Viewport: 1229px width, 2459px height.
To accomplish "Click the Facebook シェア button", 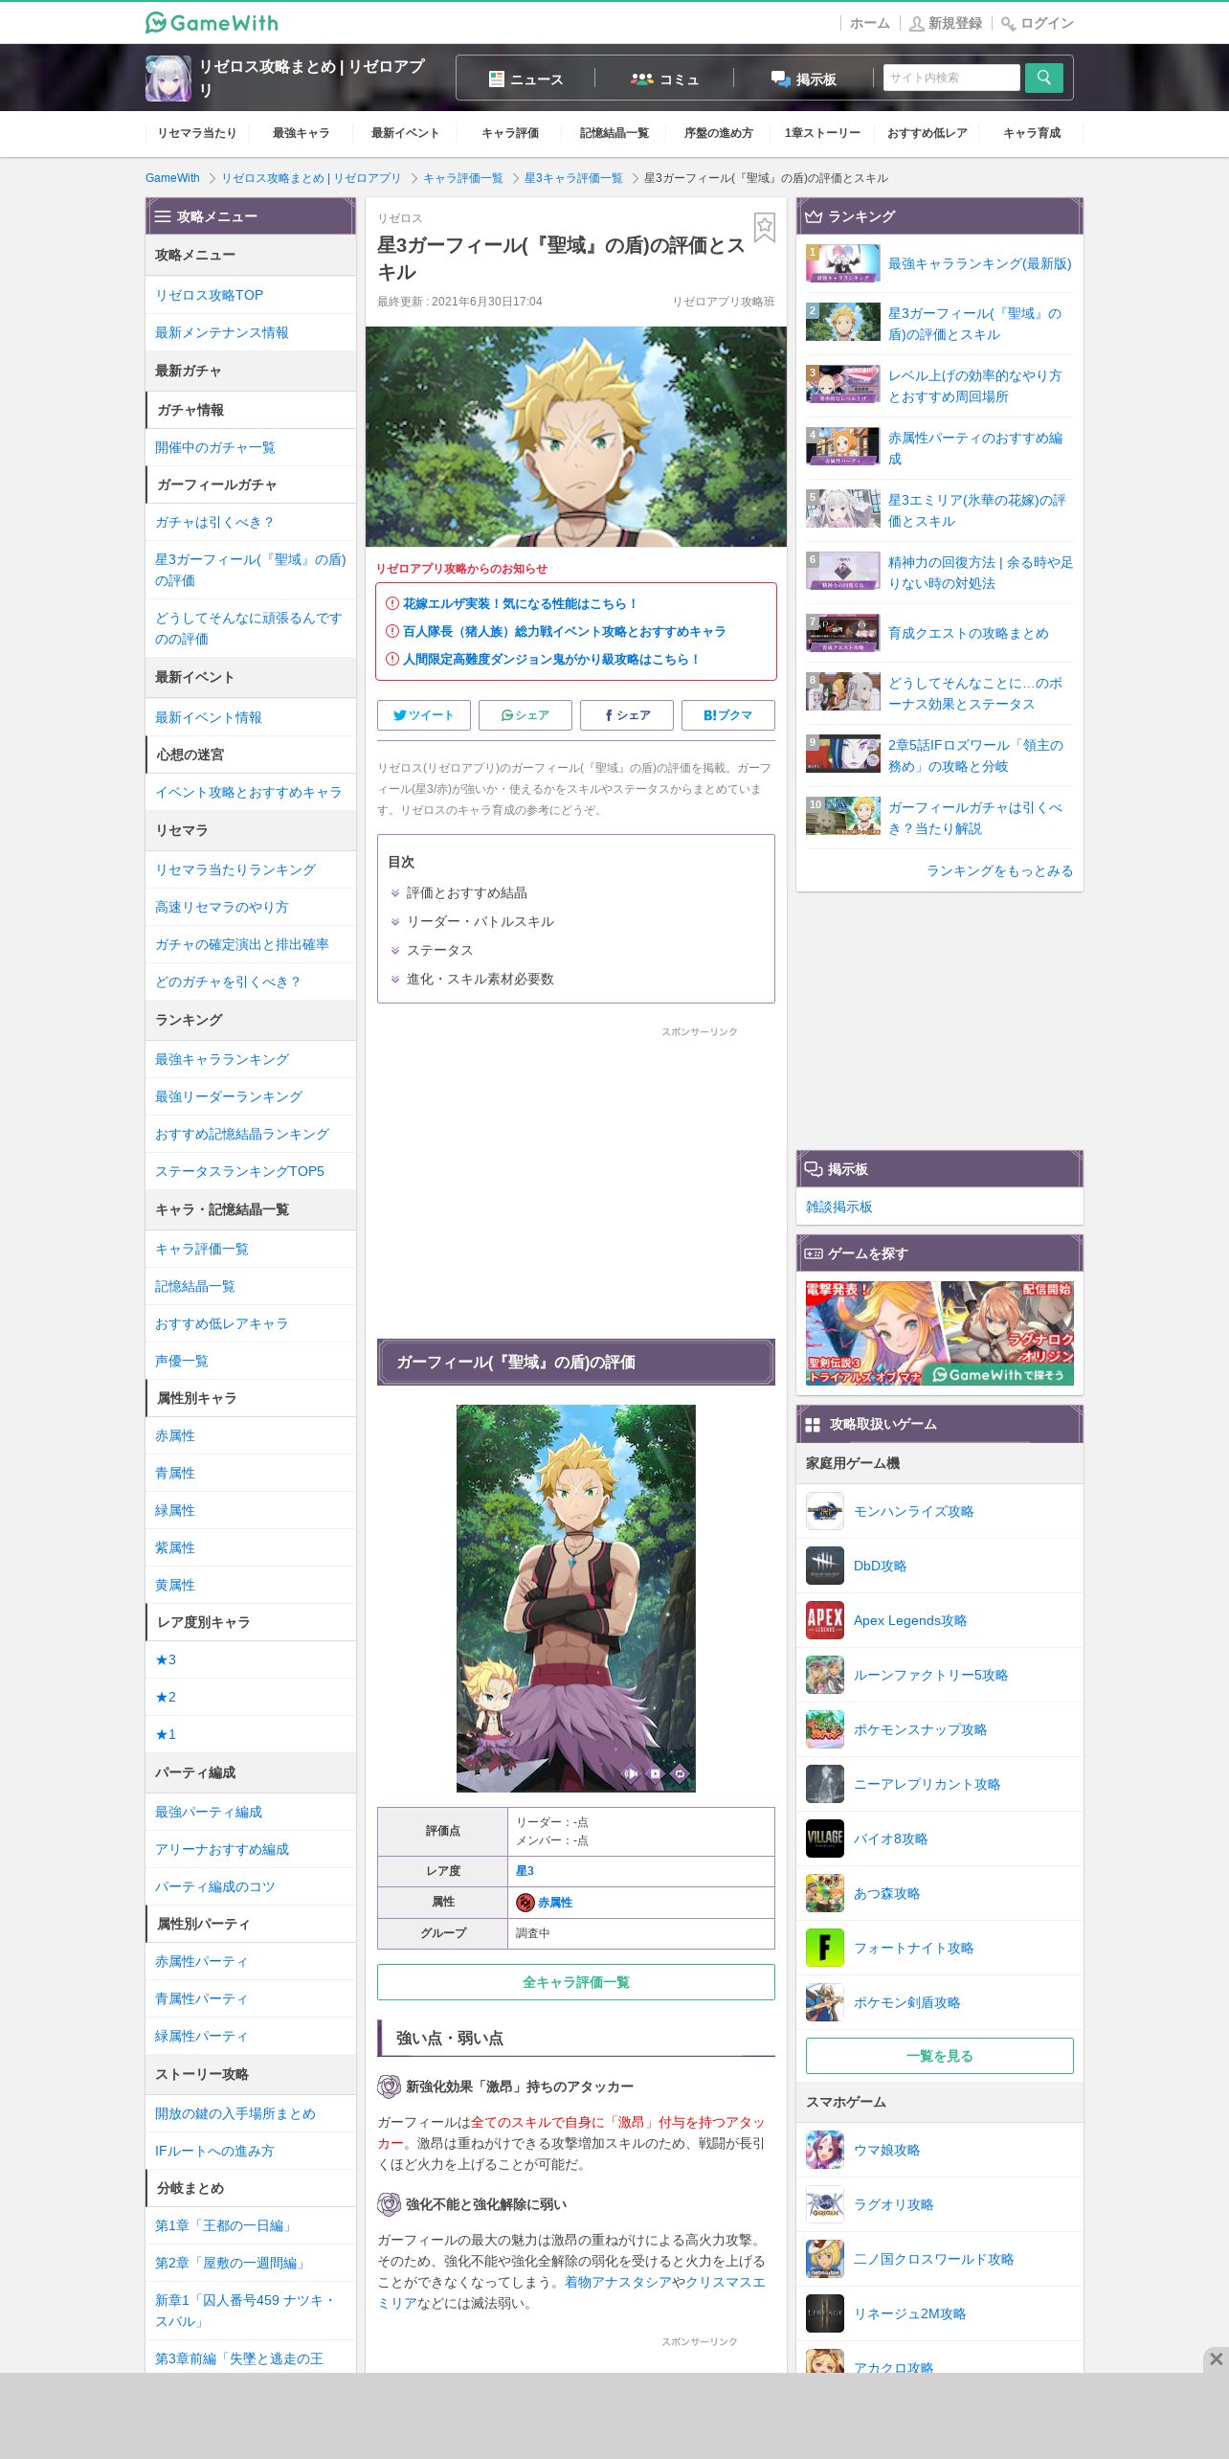I will click(x=627, y=715).
